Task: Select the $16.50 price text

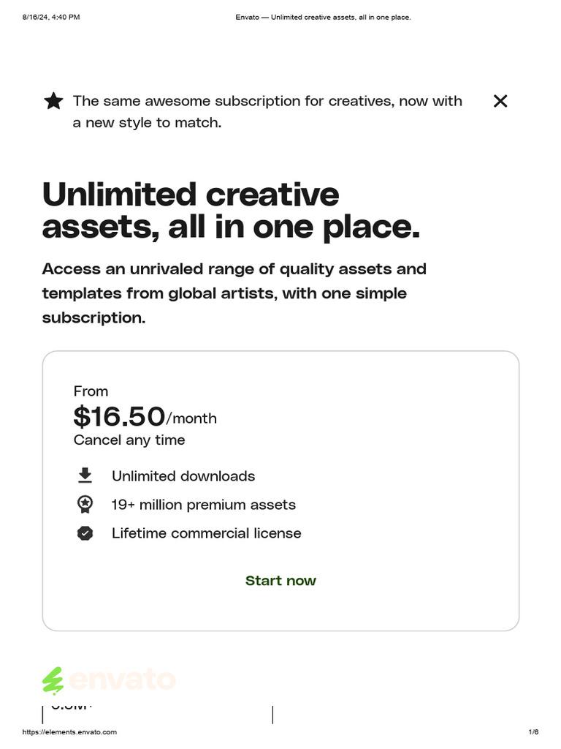Action: pos(119,417)
